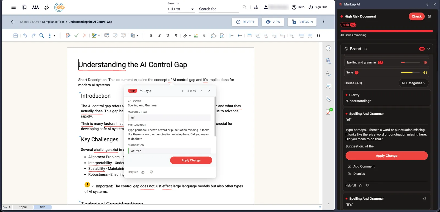Screen dimensions: 440x212
Task: Click the Spelling and grammar score bar
Action: point(410,62)
